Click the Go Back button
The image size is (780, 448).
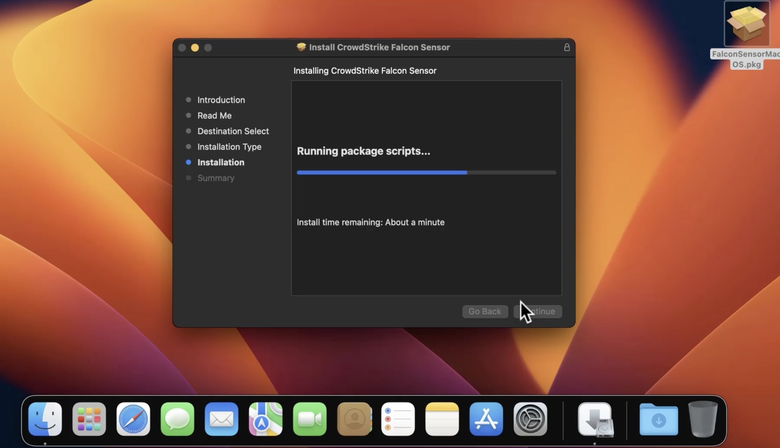[x=485, y=311]
